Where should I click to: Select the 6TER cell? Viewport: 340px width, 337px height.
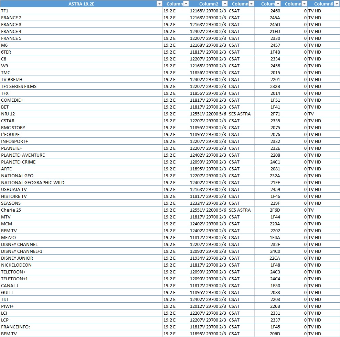click(x=81, y=52)
